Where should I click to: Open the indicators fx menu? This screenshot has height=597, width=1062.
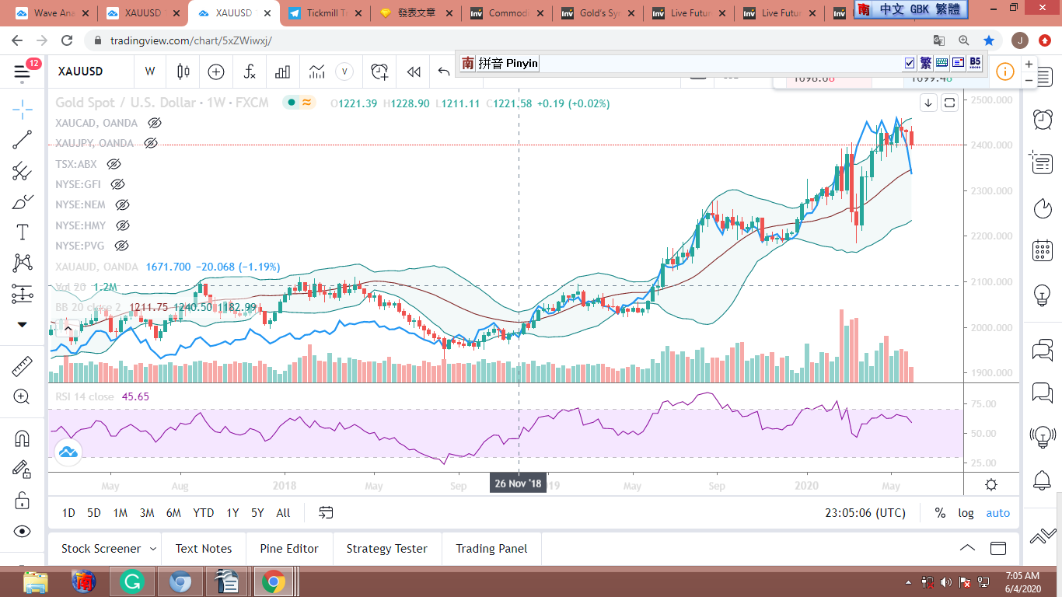(x=250, y=72)
